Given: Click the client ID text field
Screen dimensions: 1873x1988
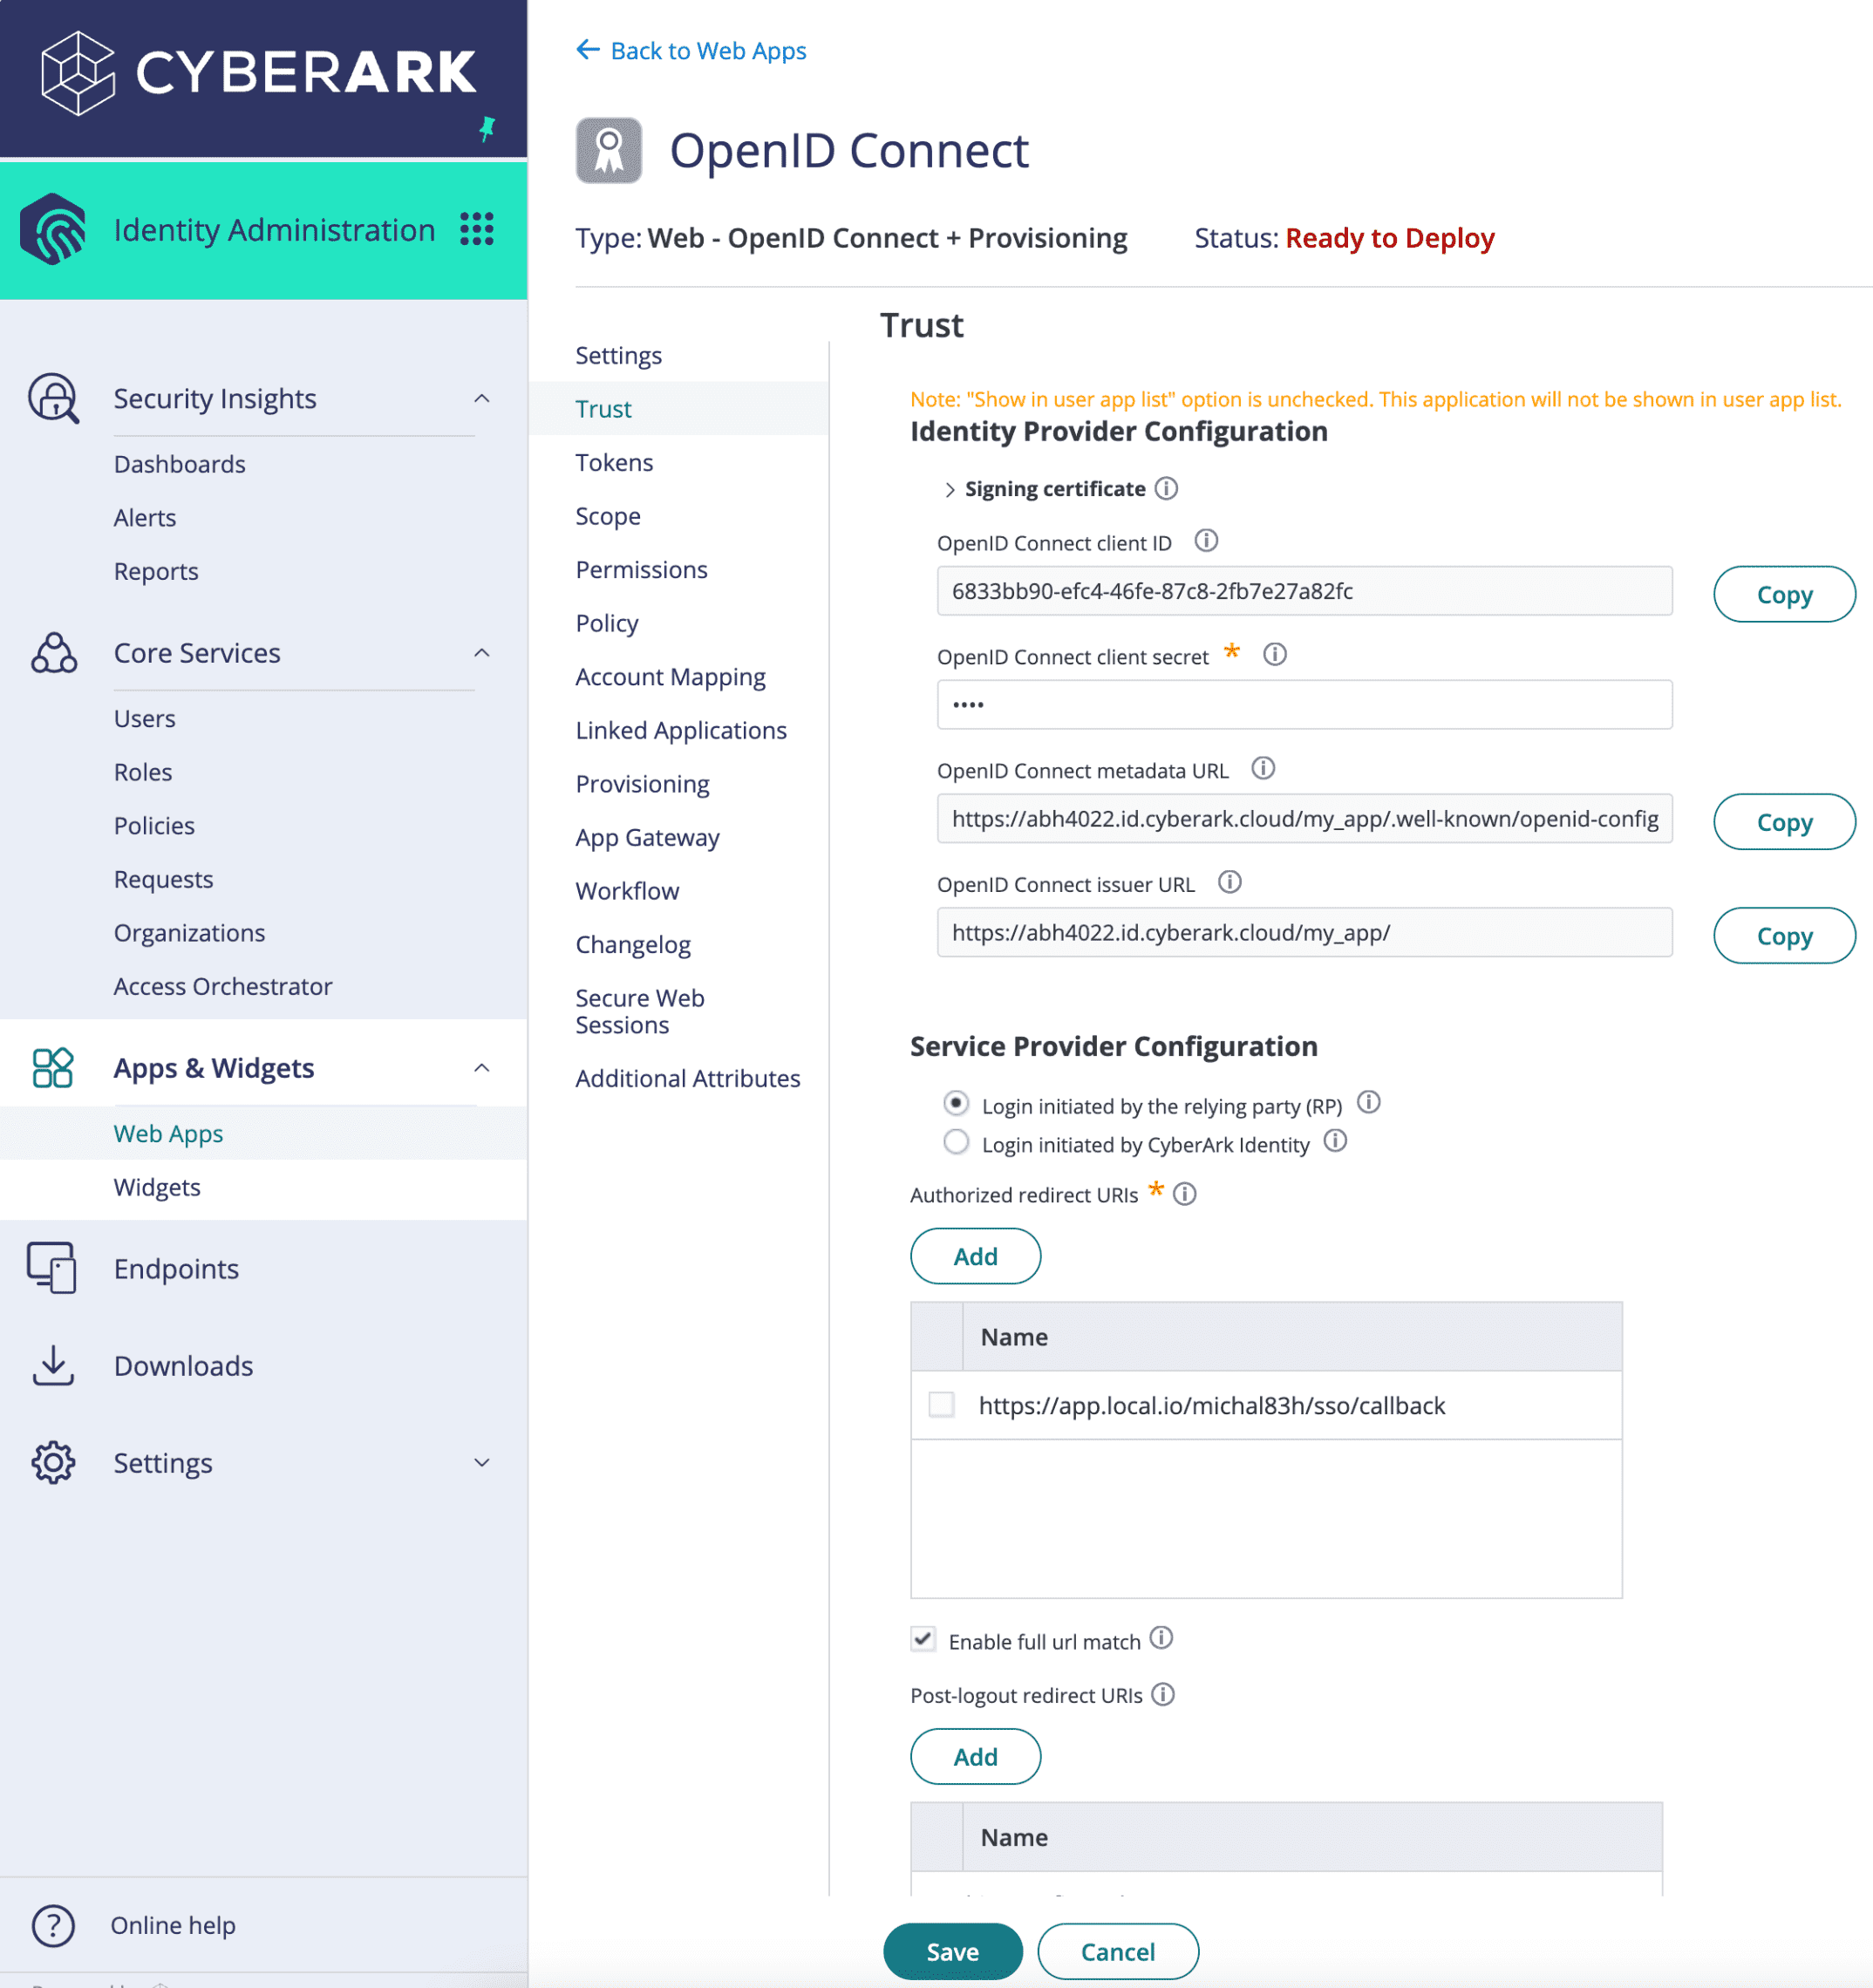Looking at the screenshot, I should 1304,590.
